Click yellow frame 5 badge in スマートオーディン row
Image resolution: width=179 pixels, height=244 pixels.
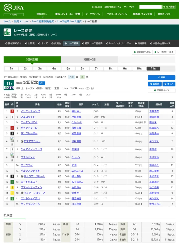pyautogui.click(x=12, y=188)
